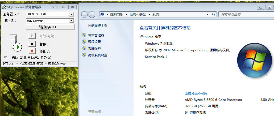The width and height of the screenshot is (274, 116).
Task: Click AMD Ryzen 5 5600 processor text
Action: click(214, 100)
